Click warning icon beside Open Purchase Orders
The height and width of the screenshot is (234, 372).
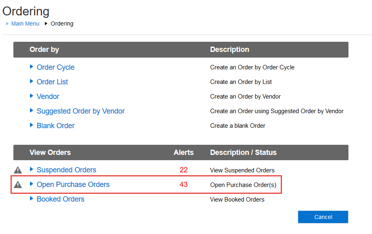[18, 185]
